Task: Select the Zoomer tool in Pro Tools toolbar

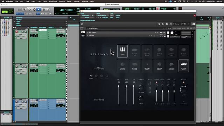Action: tap(24, 9)
